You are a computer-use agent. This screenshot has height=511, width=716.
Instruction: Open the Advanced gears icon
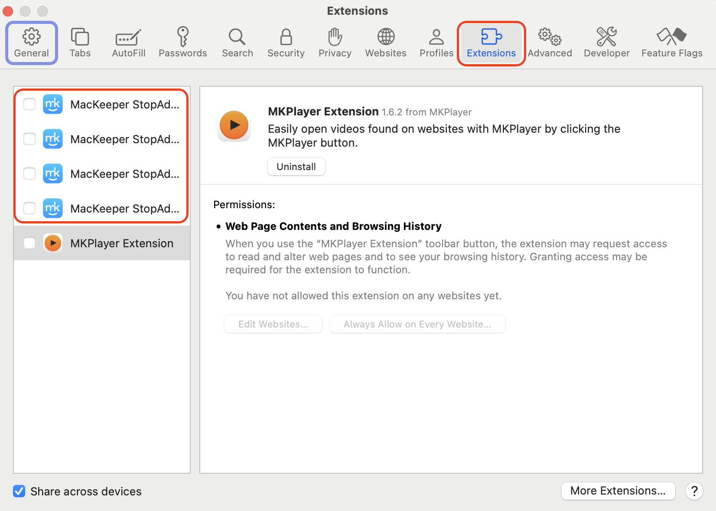tap(550, 37)
